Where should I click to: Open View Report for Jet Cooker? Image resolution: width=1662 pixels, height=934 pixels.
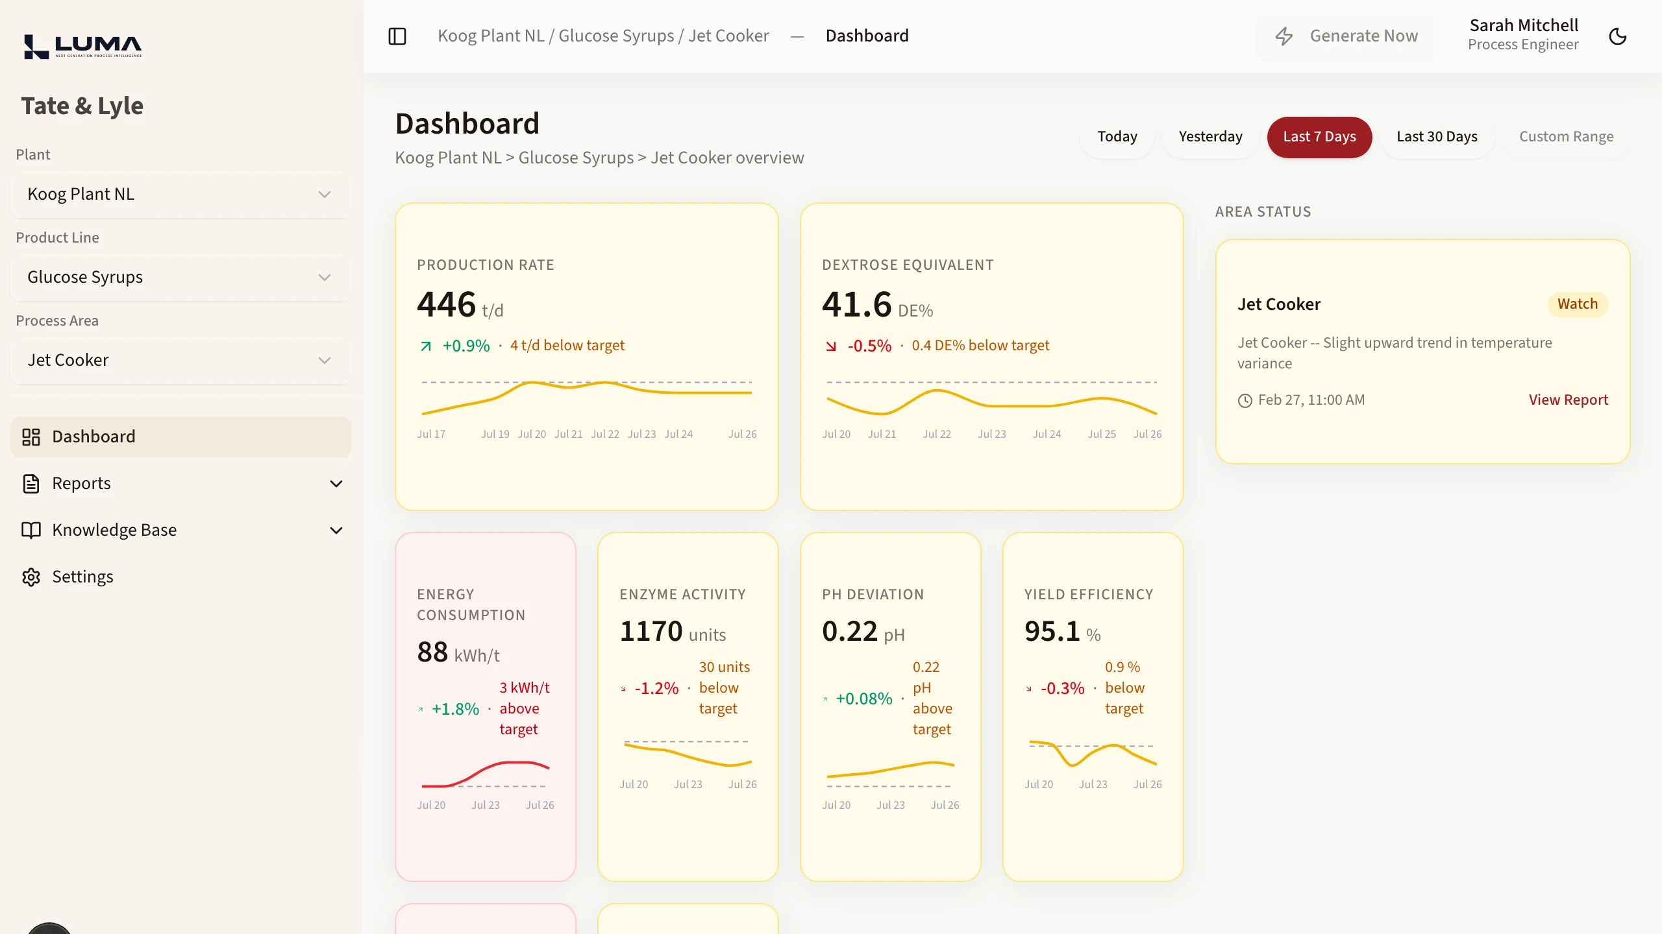click(x=1568, y=400)
